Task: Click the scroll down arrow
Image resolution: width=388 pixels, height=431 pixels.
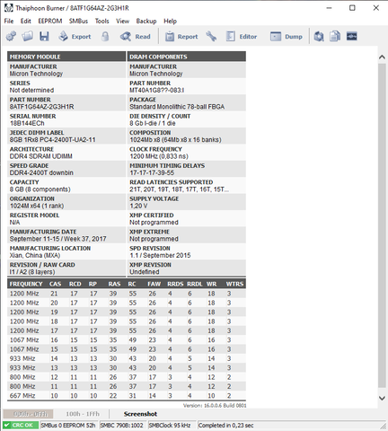Action: pyautogui.click(x=382, y=398)
